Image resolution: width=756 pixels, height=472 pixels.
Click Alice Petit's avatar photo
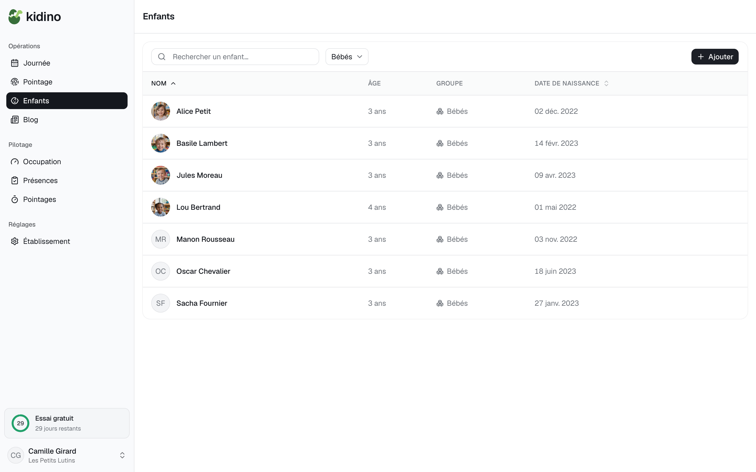161,111
